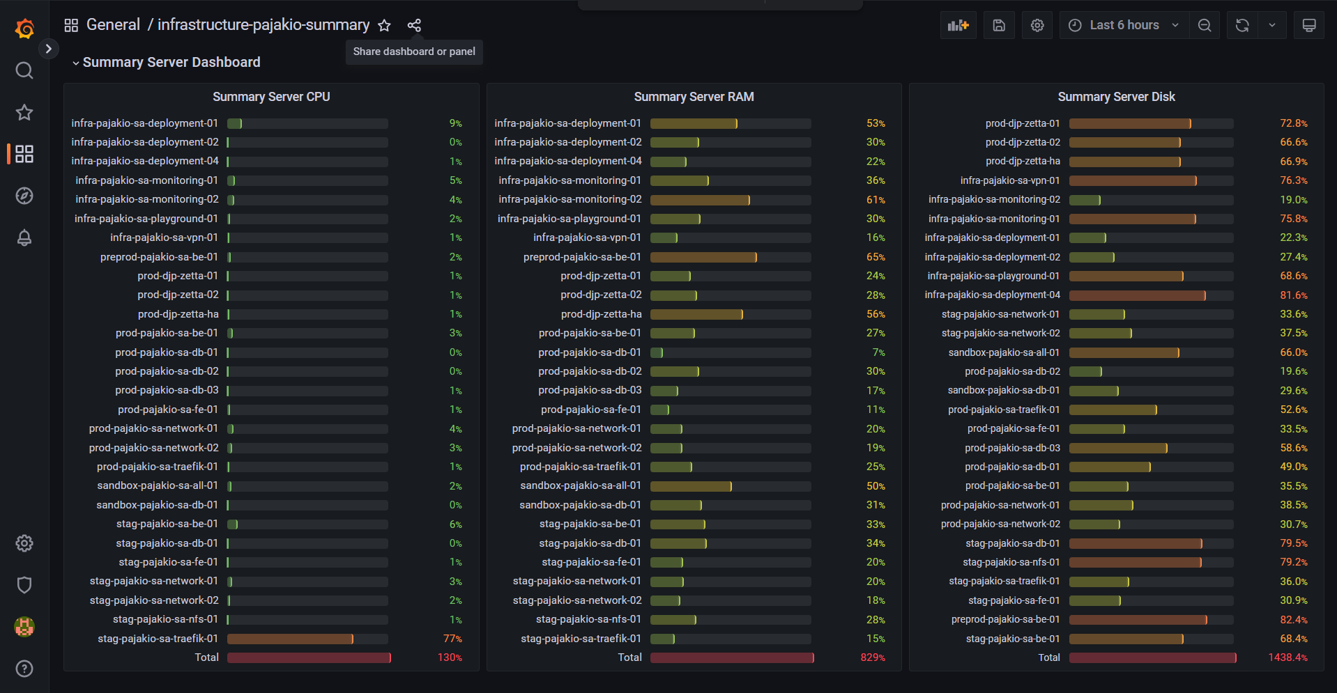Select sandbox-pajakio-sa-all-01 in RAM panel
1337x693 pixels.
pos(581,485)
